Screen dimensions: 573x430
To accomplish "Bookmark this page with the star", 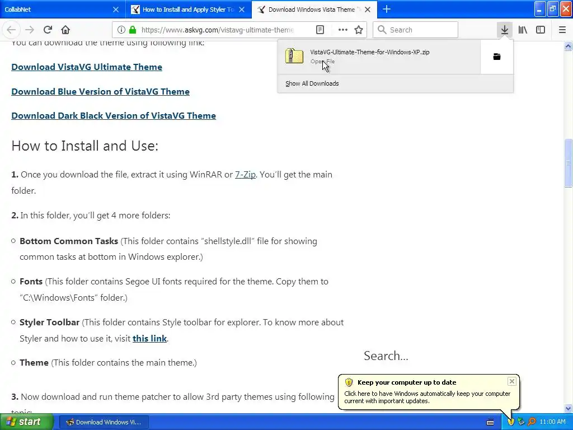I will point(359,30).
